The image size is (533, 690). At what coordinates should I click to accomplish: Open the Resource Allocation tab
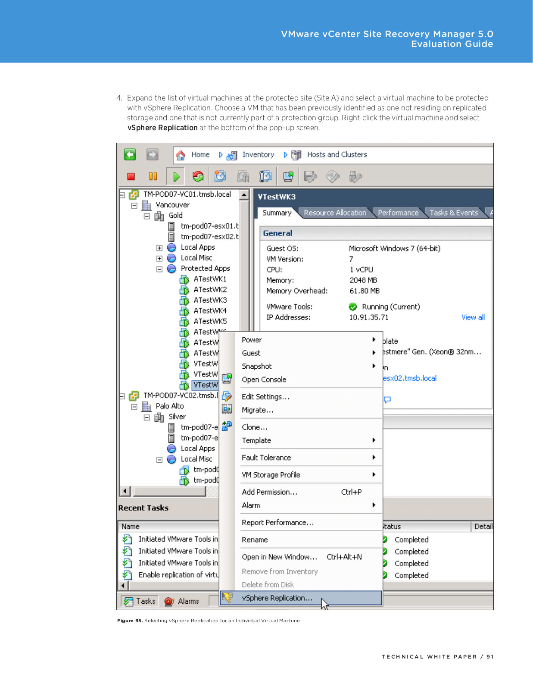(335, 213)
